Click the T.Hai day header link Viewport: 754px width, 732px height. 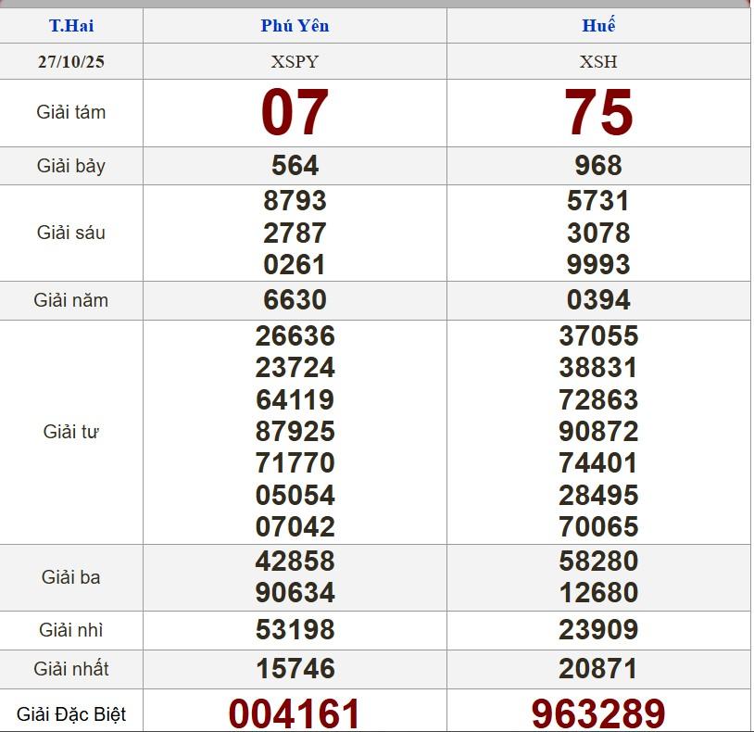tap(71, 25)
